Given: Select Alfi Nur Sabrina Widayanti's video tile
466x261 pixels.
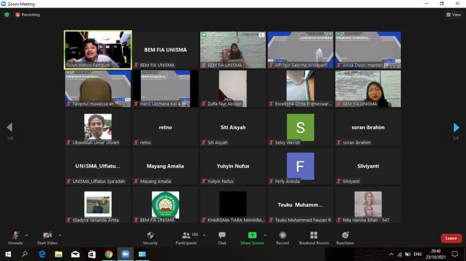Looking at the screenshot, I should tap(300, 50).
